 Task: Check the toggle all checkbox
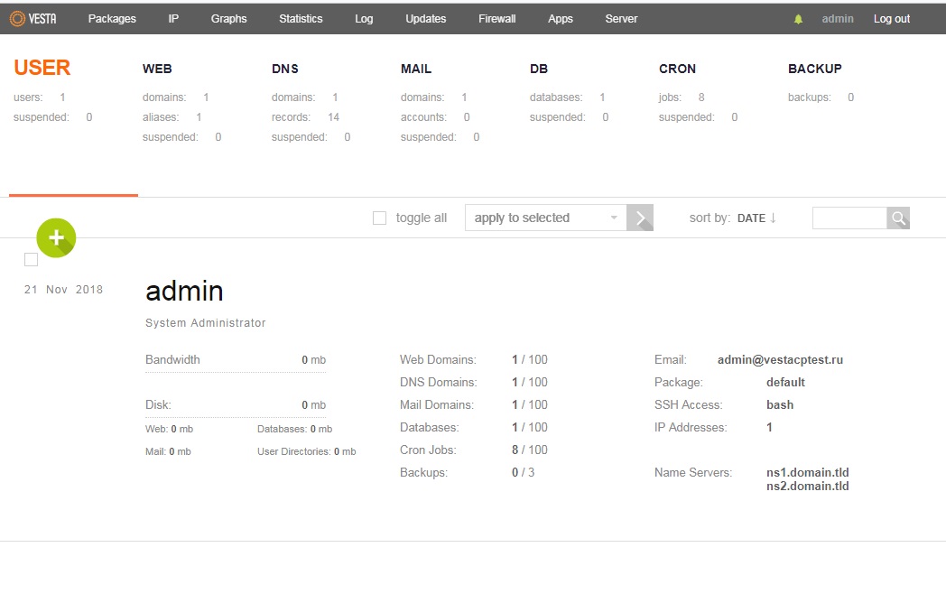click(x=380, y=218)
